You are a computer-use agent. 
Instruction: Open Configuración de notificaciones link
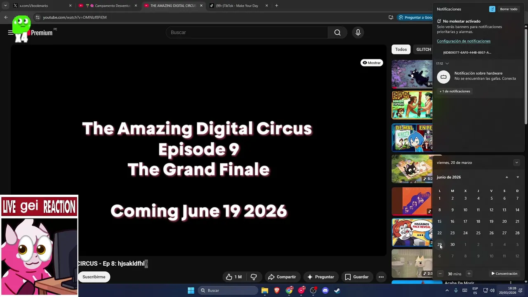(464, 41)
